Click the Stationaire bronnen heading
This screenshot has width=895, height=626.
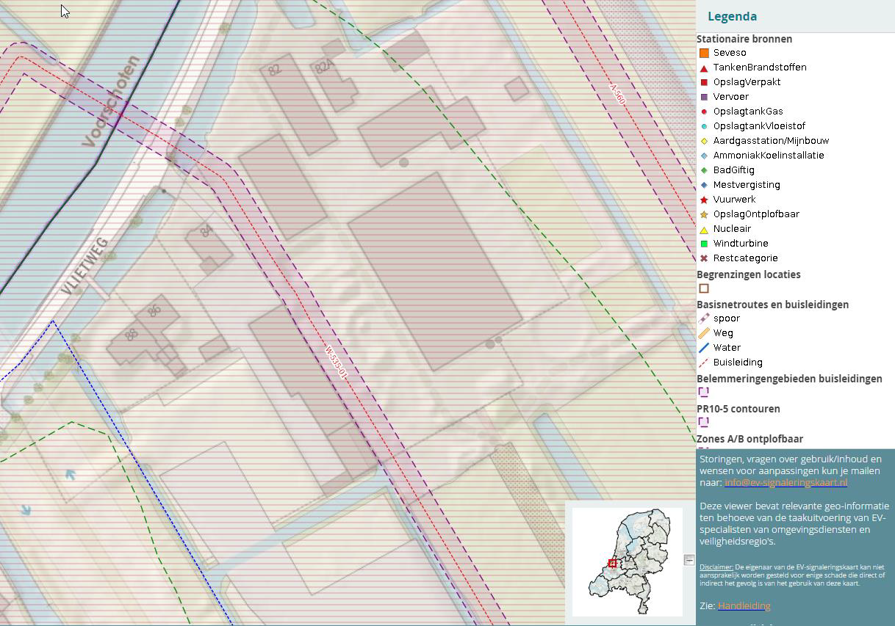[744, 39]
